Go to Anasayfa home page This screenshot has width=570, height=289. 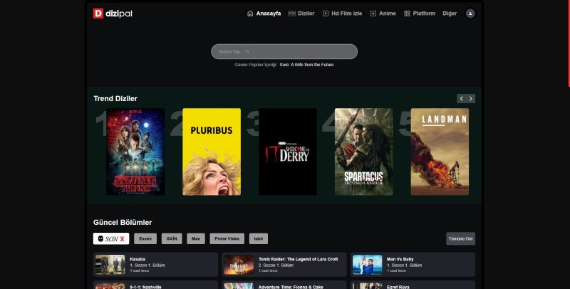pyautogui.click(x=264, y=14)
